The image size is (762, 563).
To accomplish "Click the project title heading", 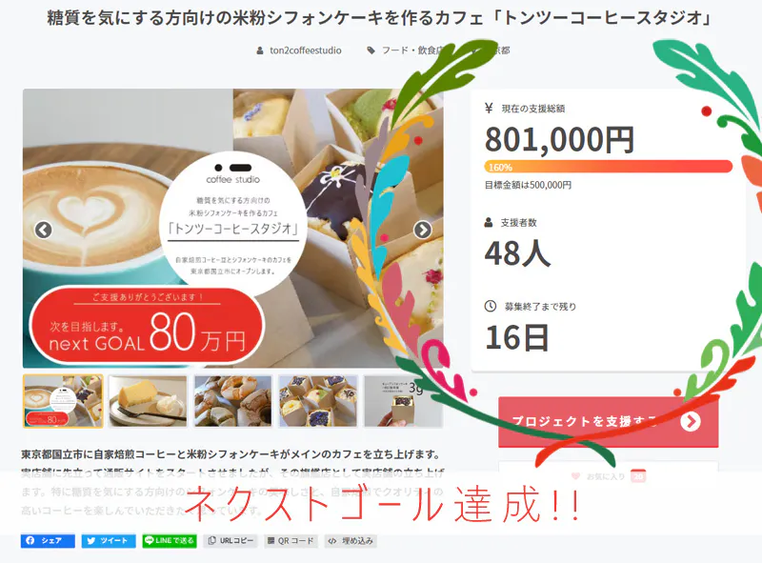I will 380,18.
